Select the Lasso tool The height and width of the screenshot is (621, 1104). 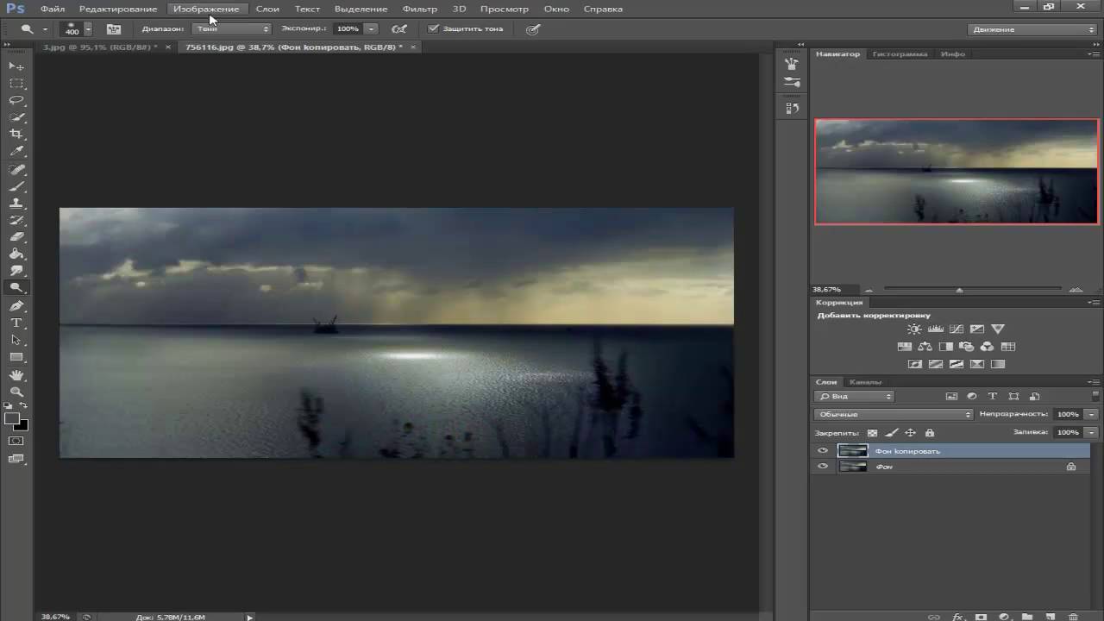point(16,100)
